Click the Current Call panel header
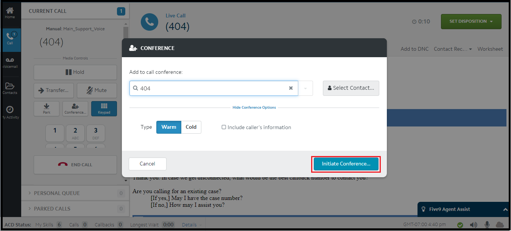Image resolution: width=511 pixels, height=231 pixels. [75, 11]
